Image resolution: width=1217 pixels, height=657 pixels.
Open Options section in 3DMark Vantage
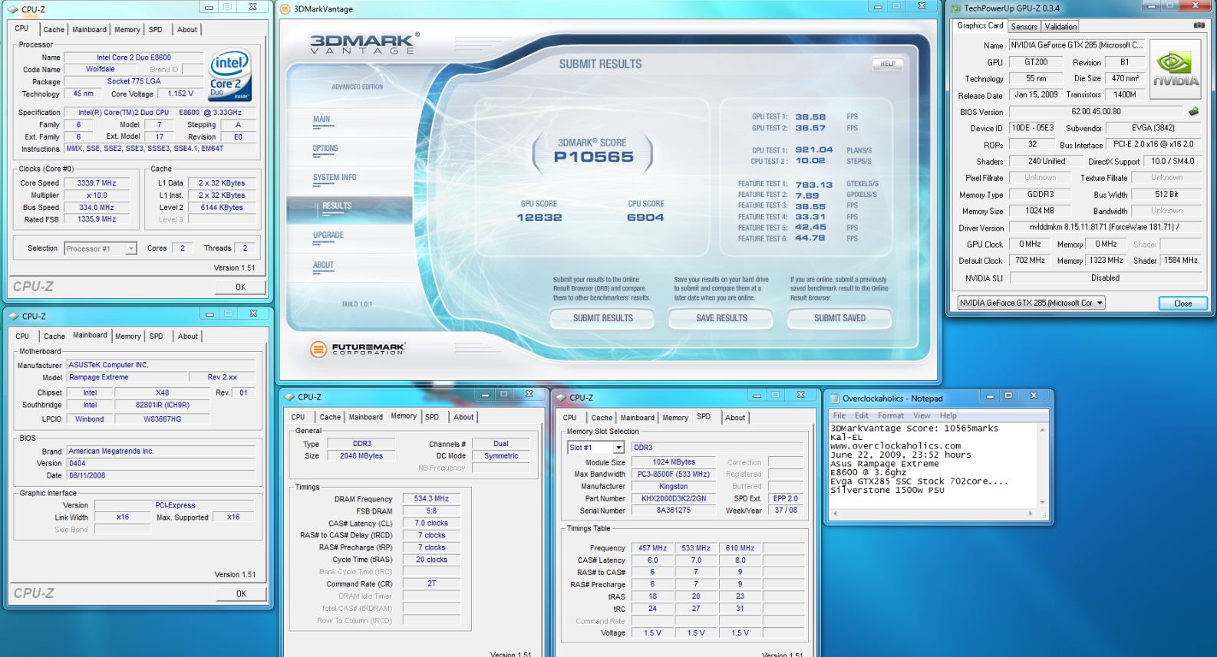coord(325,149)
